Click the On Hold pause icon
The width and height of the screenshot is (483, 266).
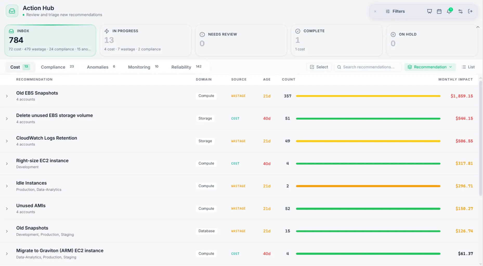[x=393, y=34]
